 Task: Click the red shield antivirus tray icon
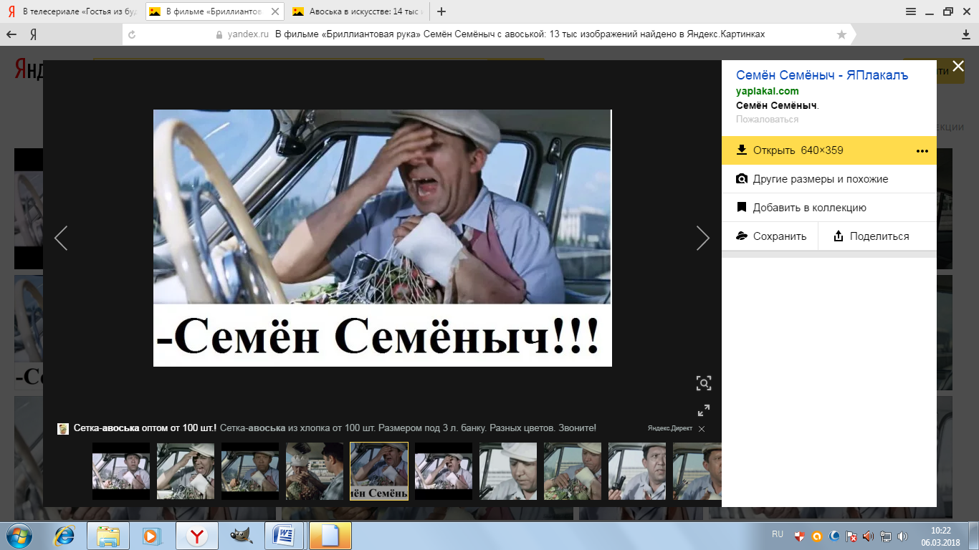800,536
